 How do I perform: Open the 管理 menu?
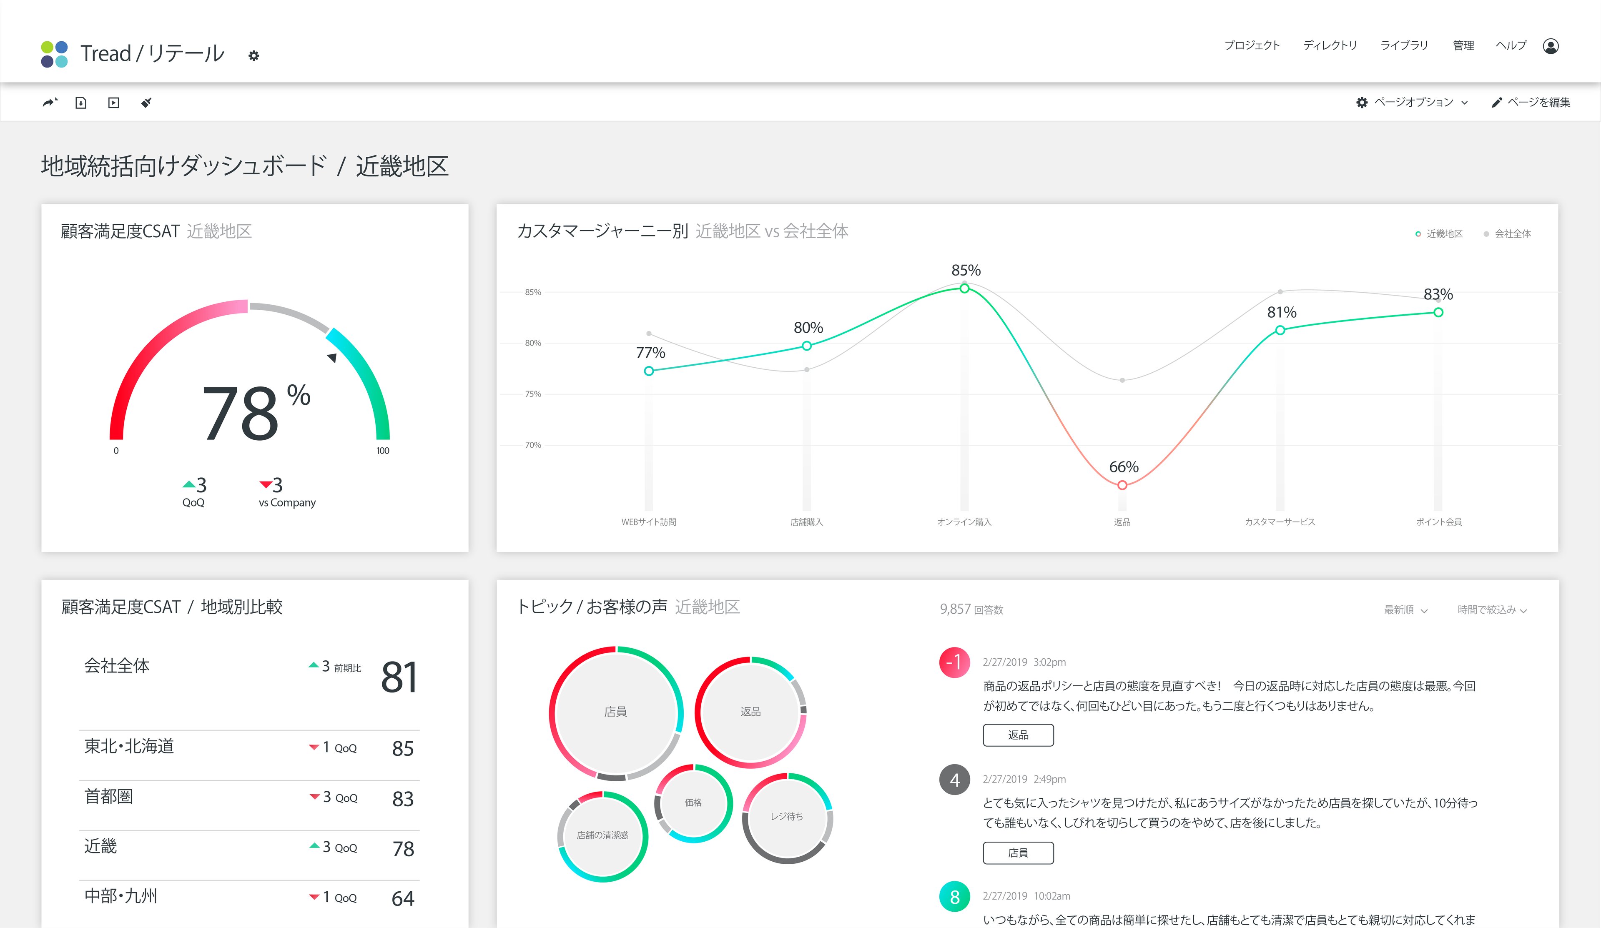(x=1463, y=45)
